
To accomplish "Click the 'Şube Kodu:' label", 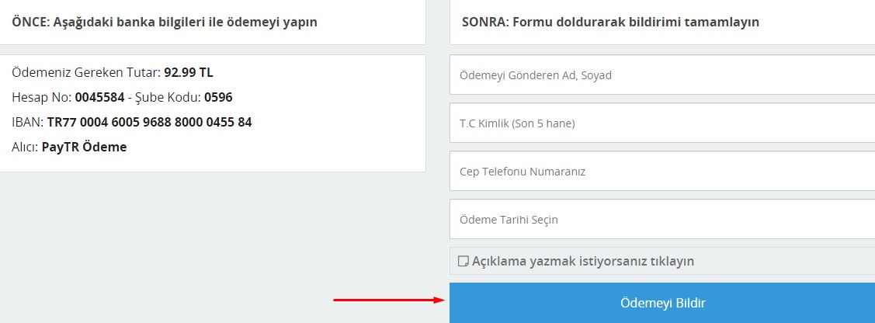I will (168, 98).
